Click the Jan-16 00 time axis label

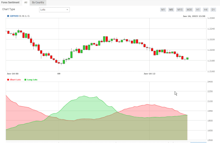point(13,74)
